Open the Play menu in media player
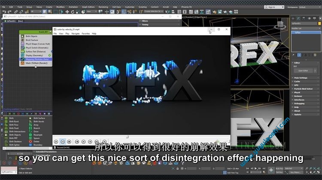322x180 pixels. coord(67,33)
